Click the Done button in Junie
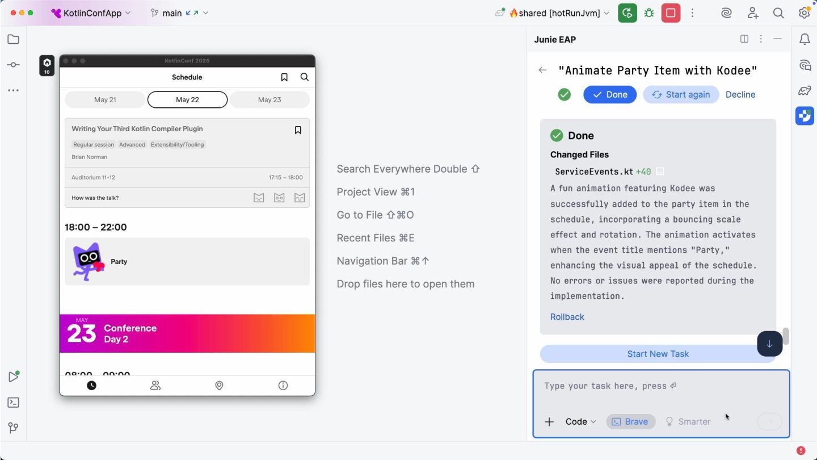The width and height of the screenshot is (817, 460). 610,95
